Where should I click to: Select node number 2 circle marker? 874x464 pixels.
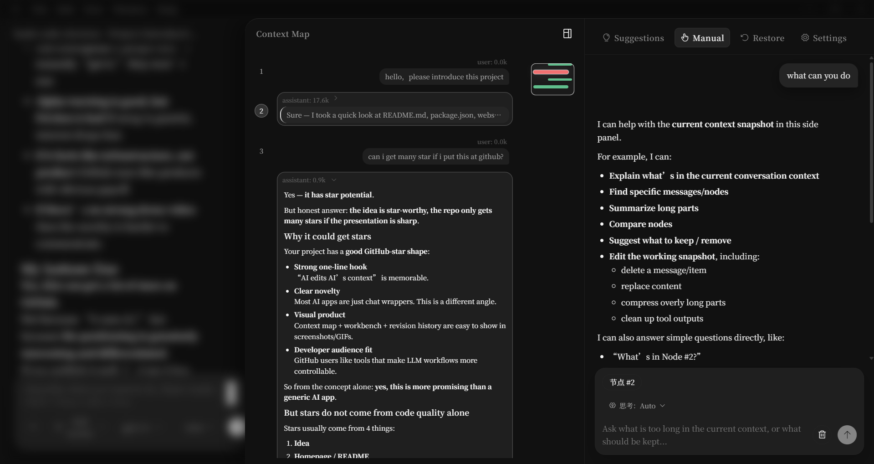tap(261, 111)
